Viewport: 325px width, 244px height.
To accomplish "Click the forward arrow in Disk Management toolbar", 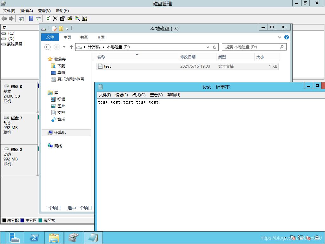I will click(12, 19).
